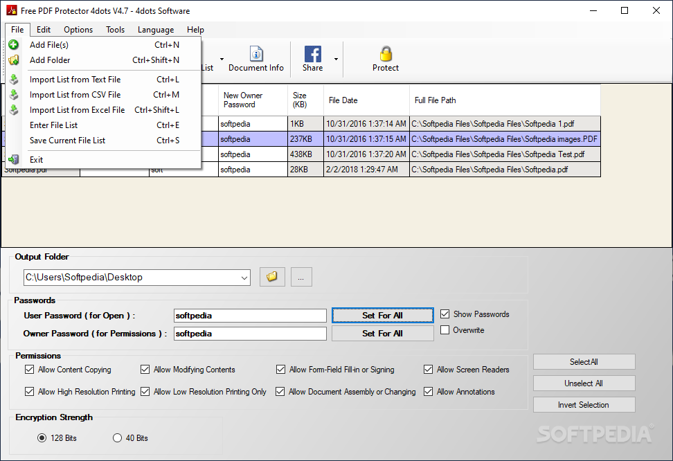This screenshot has height=461, width=673.
Task: Open the Share dropdown arrow
Action: [336, 60]
